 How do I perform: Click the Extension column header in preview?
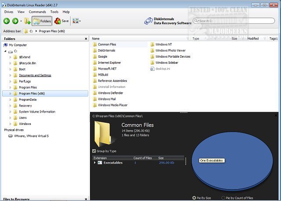(100, 158)
